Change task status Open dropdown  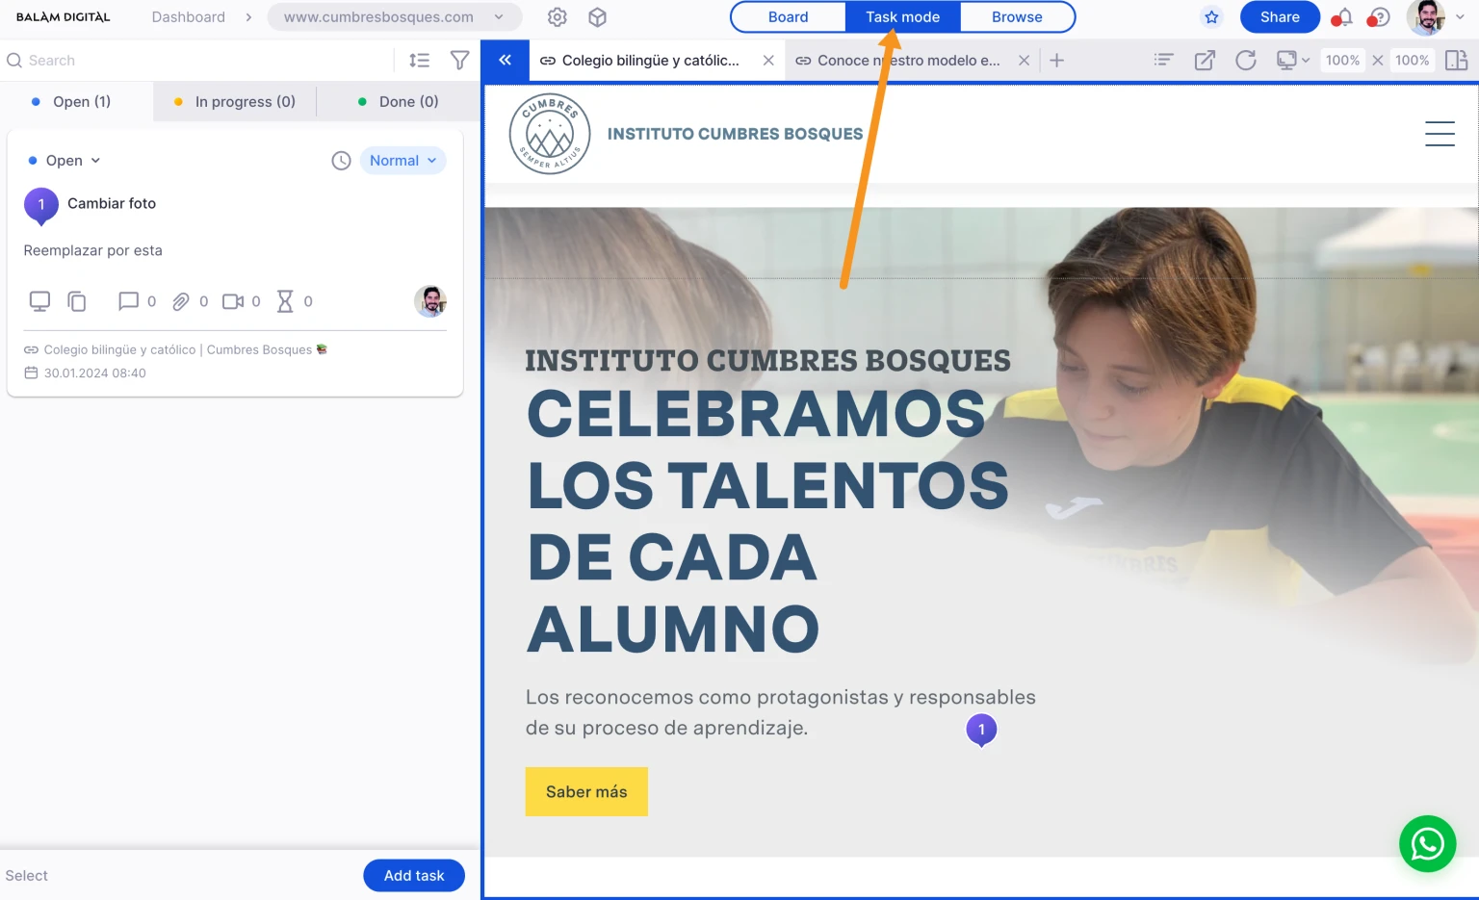65,161
